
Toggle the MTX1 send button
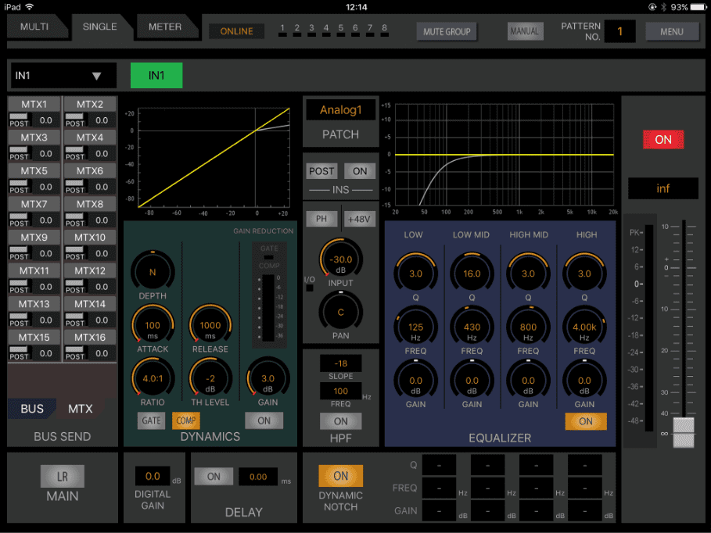pyautogui.click(x=34, y=104)
